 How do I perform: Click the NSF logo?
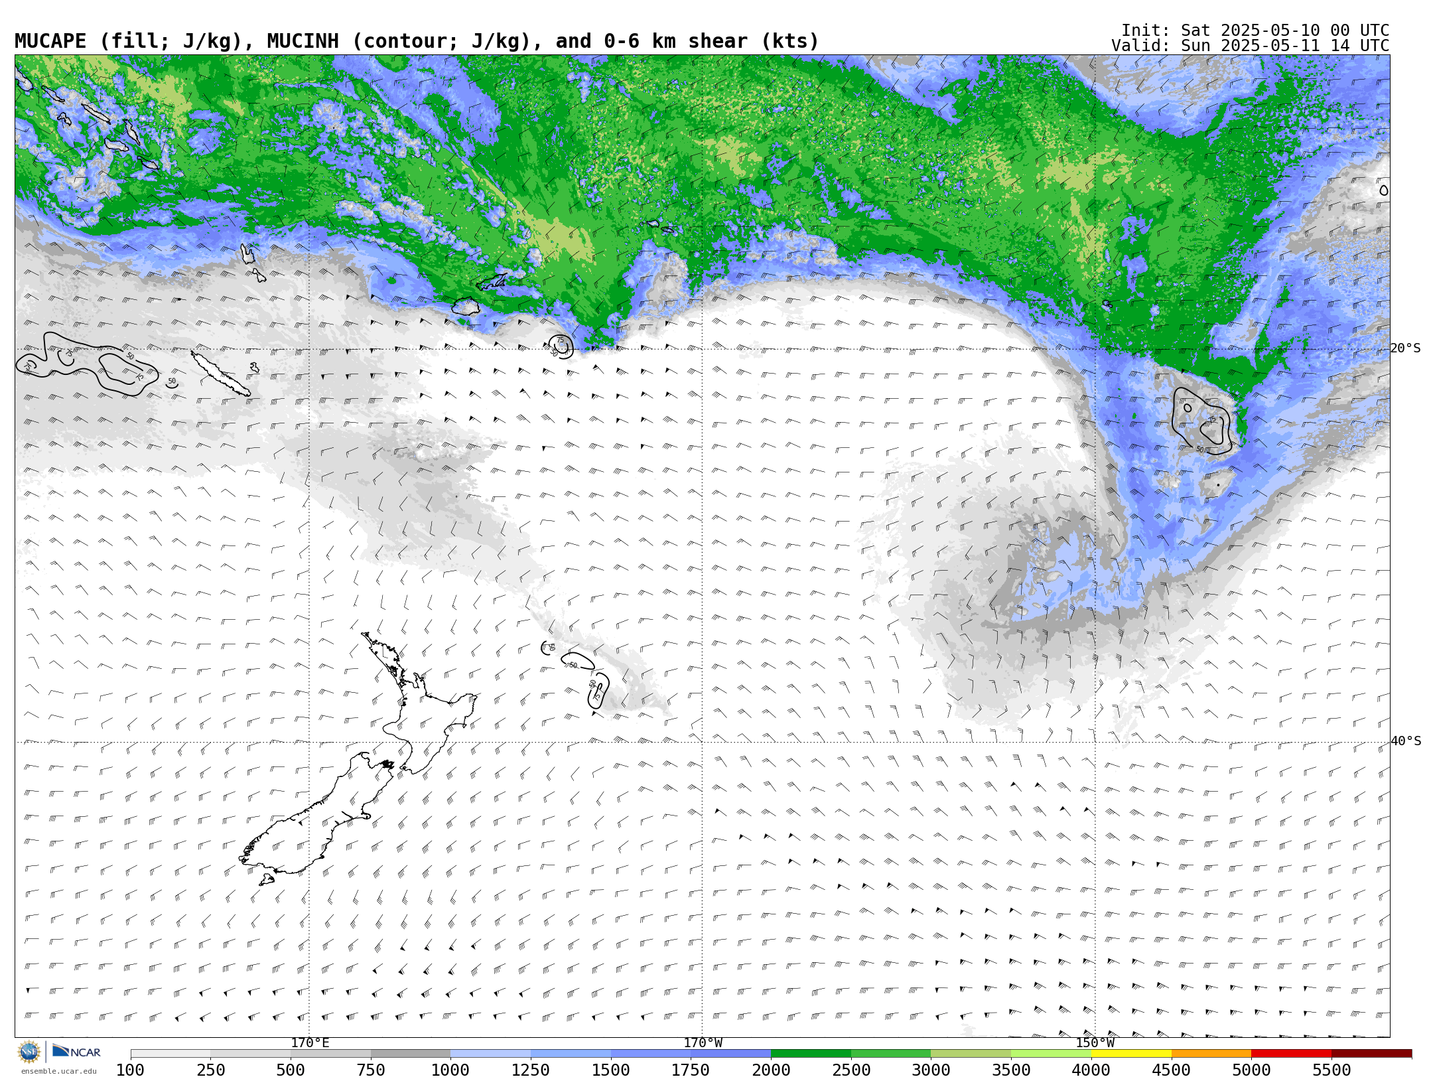coord(29,1052)
